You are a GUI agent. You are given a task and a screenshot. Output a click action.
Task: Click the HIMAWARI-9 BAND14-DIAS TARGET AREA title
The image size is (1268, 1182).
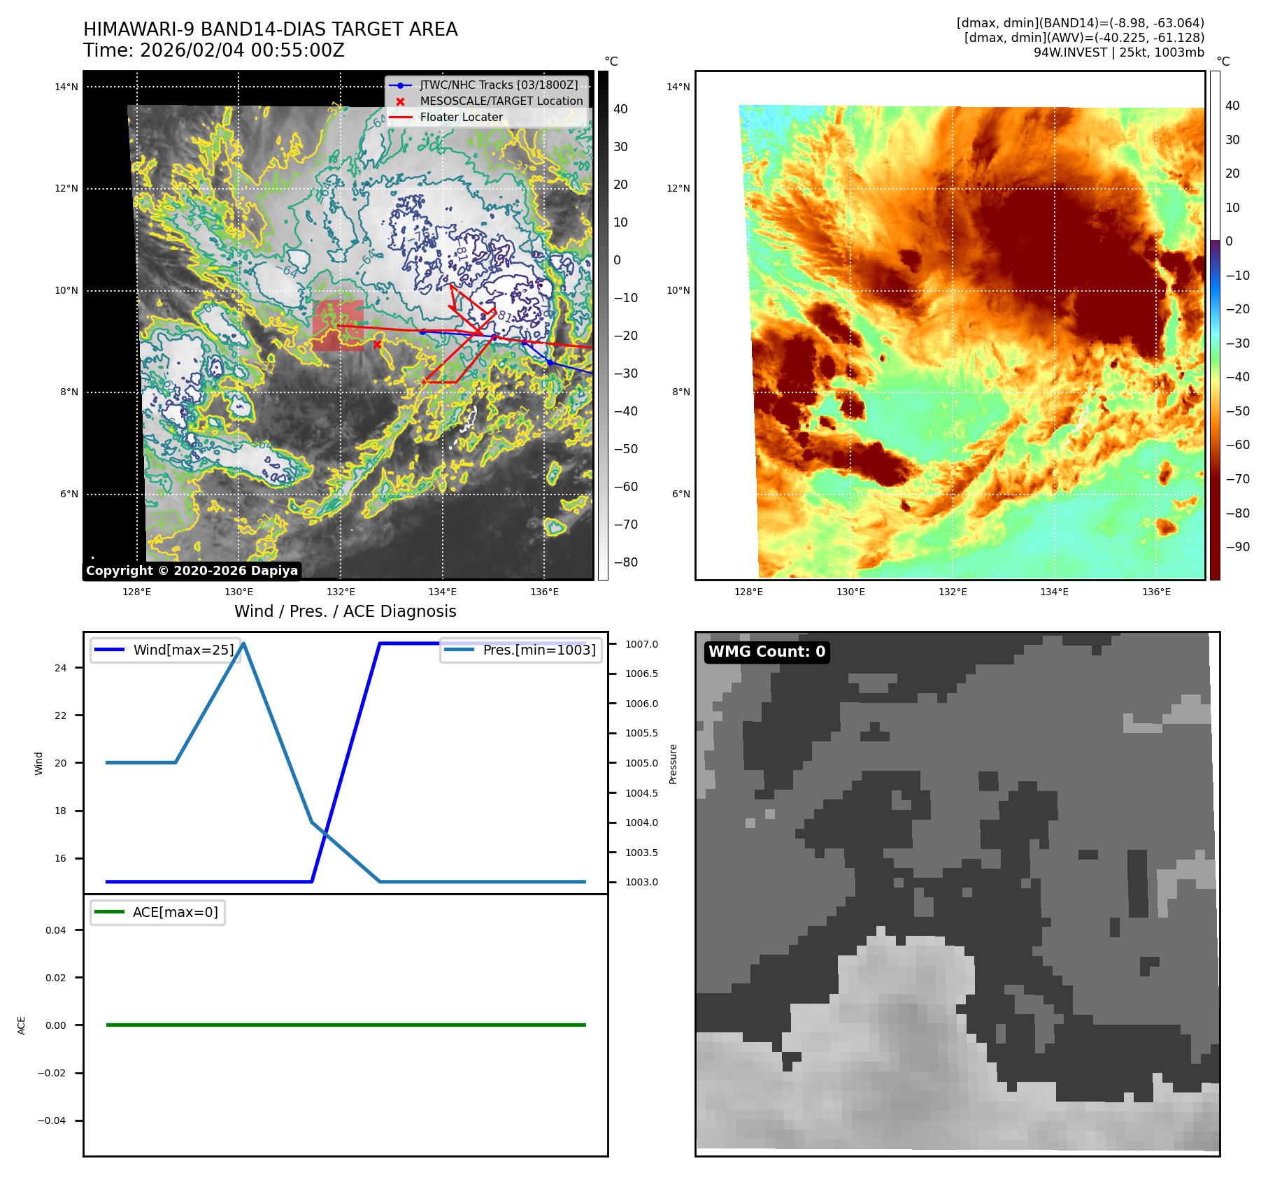coord(270,29)
